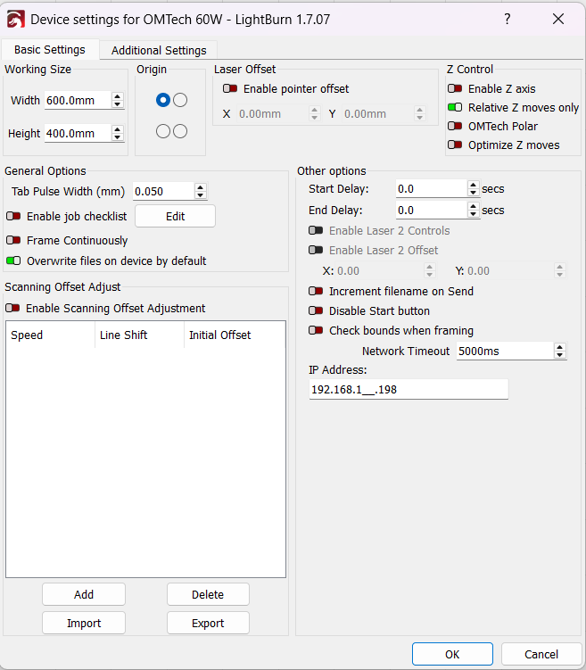Toggle Enable pointer offset switch
This screenshot has width=586, height=670.
pos(230,88)
